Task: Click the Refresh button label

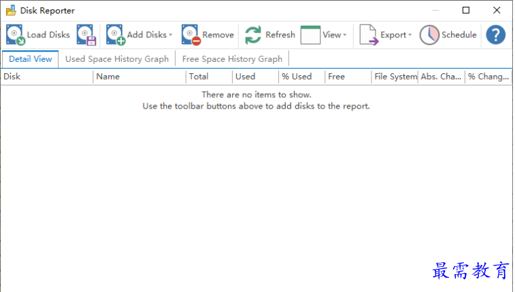Action: pyautogui.click(x=280, y=35)
